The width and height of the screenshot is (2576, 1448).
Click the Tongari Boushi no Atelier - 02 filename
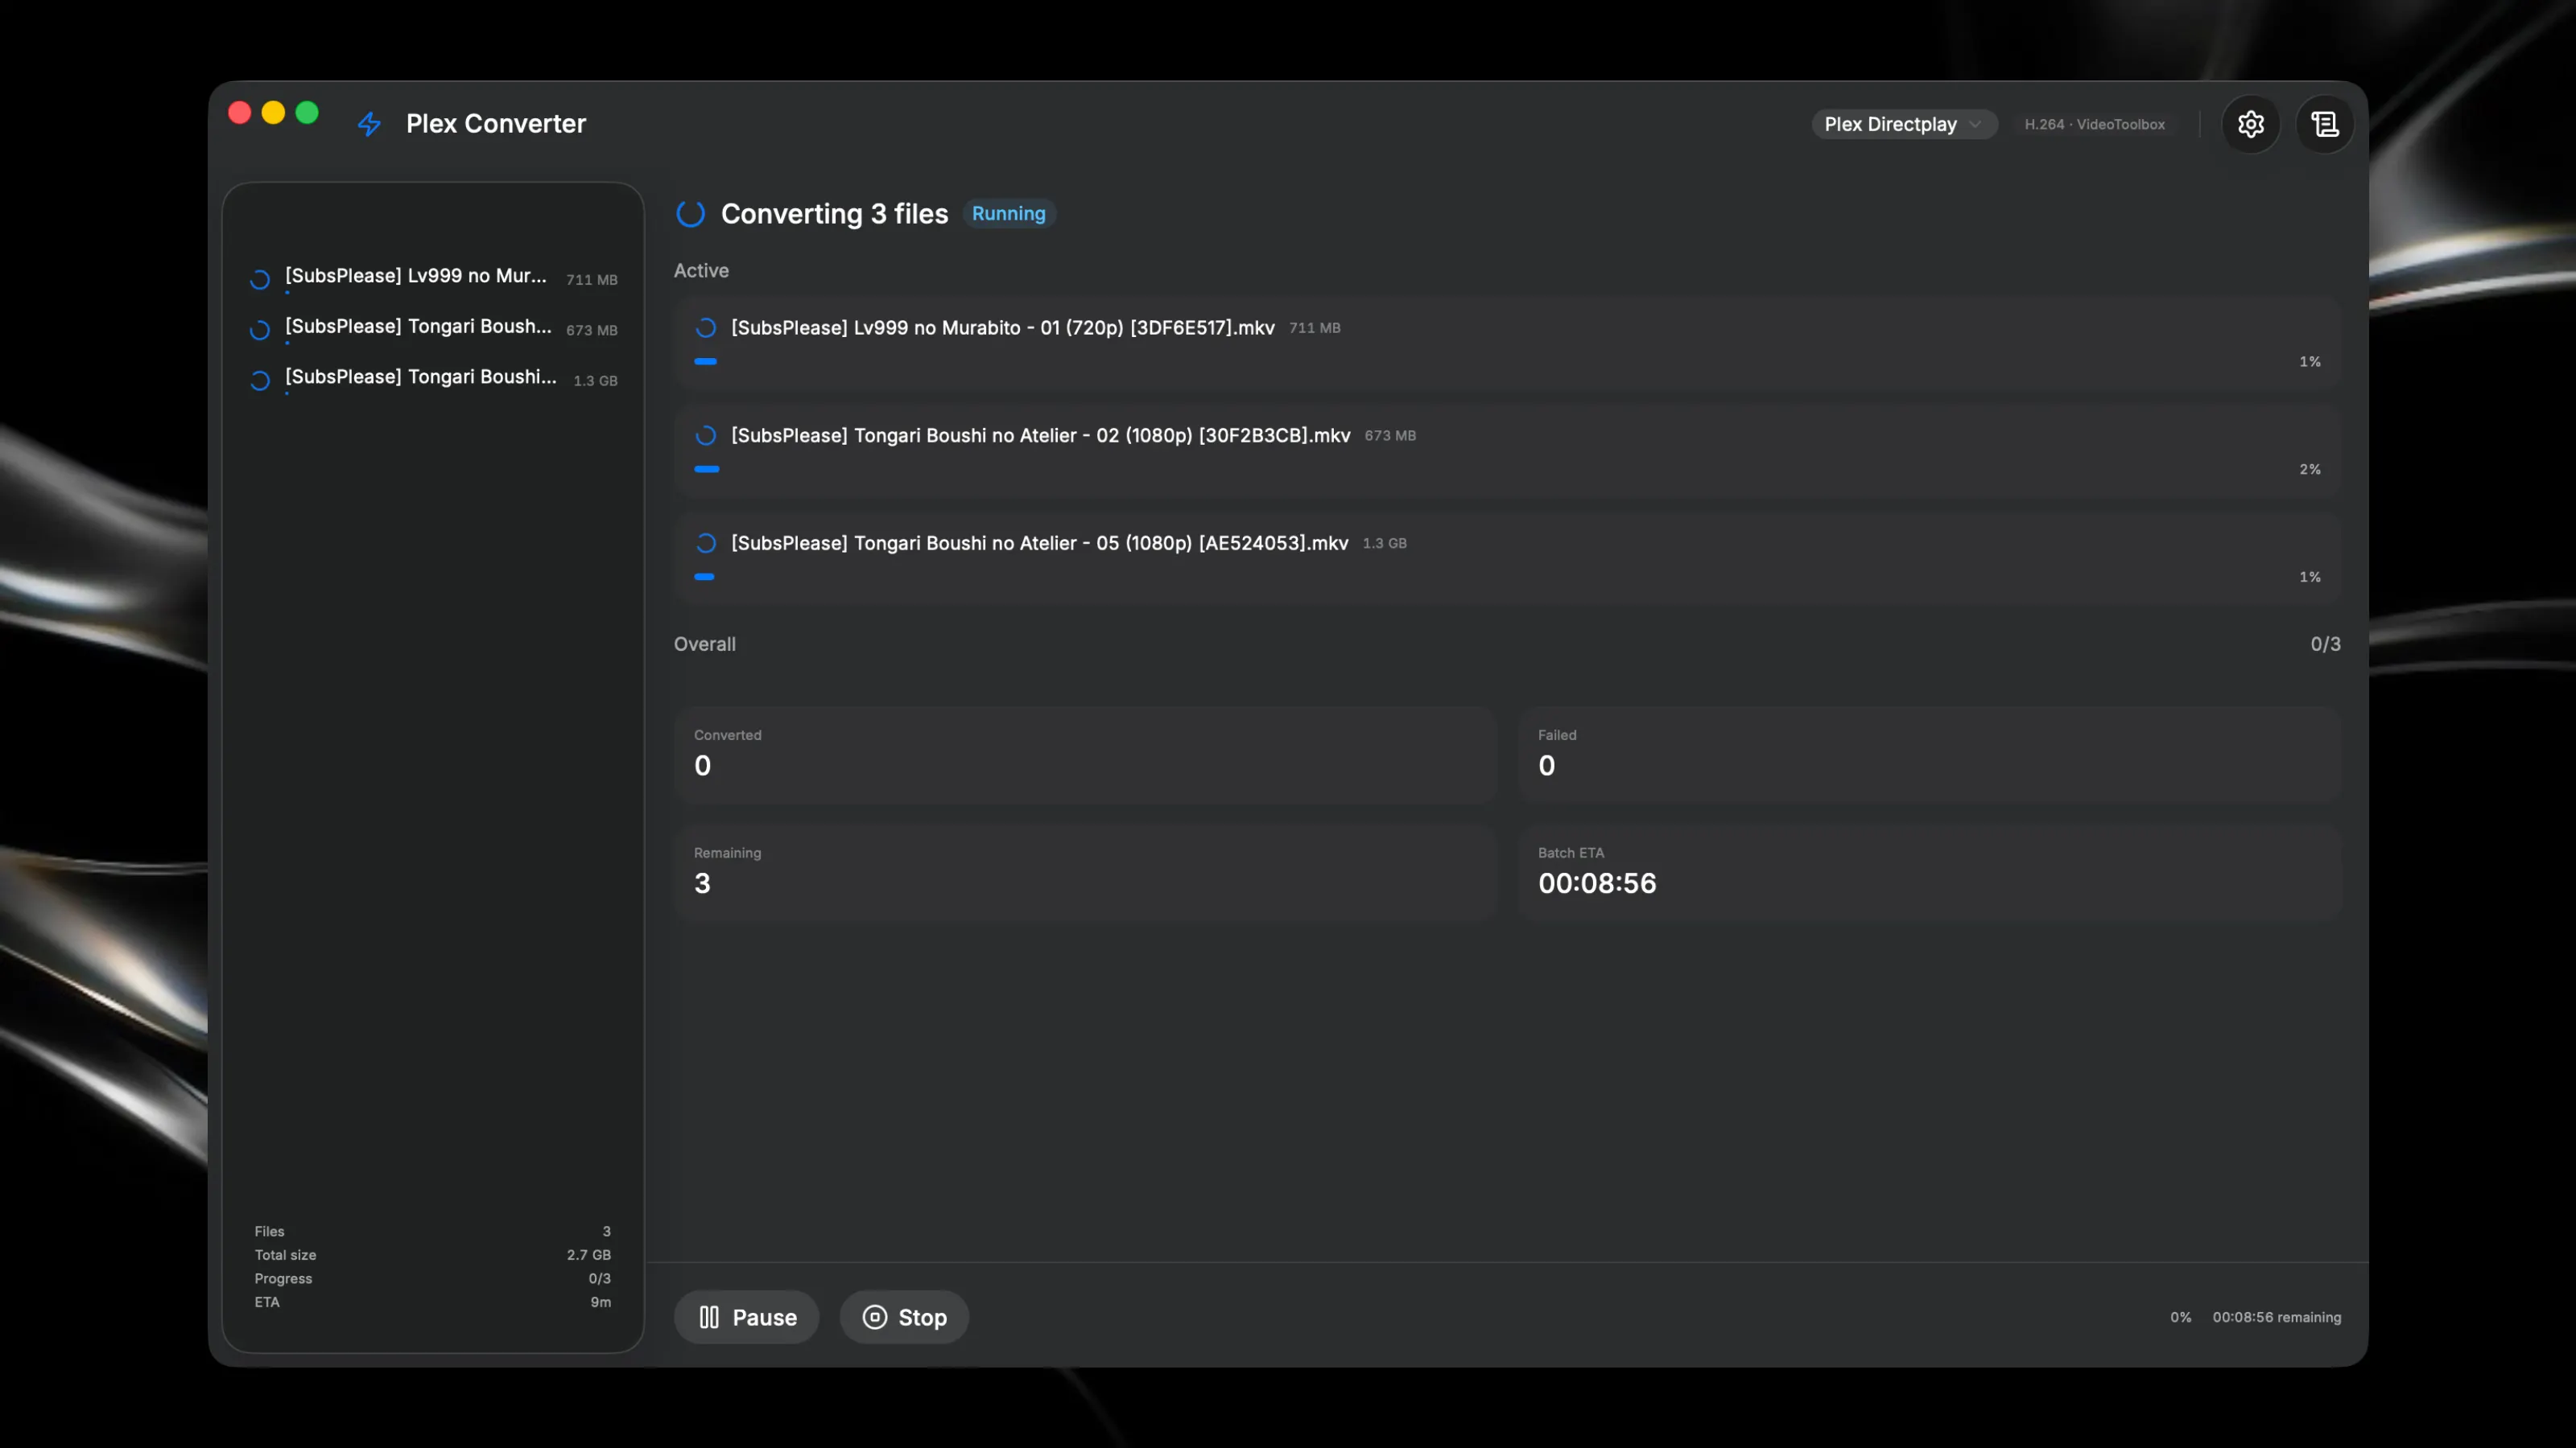coord(1041,436)
